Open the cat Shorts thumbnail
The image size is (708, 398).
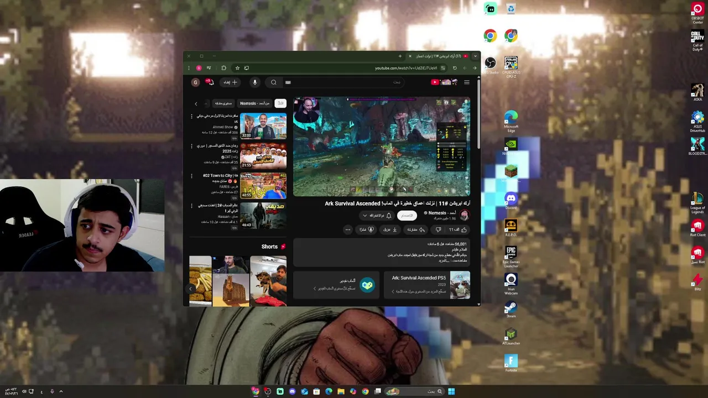tap(268, 280)
